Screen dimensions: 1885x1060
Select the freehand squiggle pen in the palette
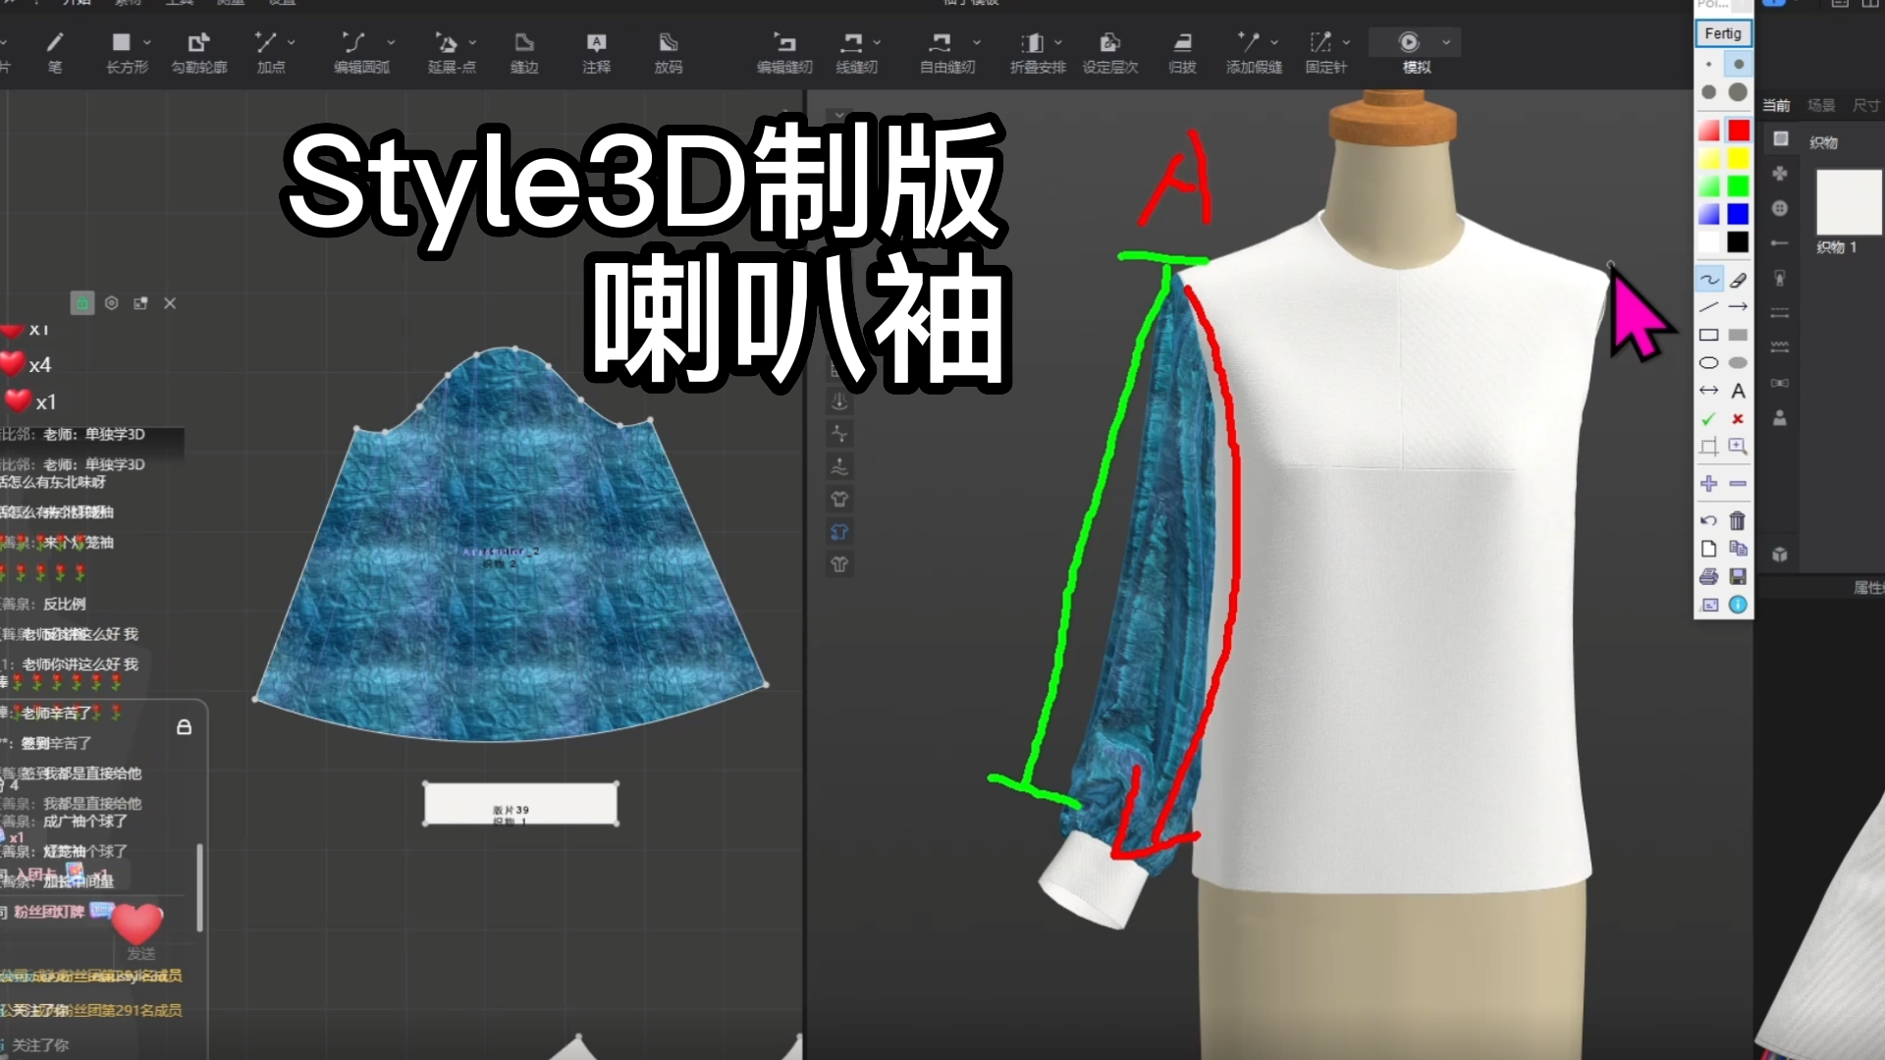(1708, 280)
